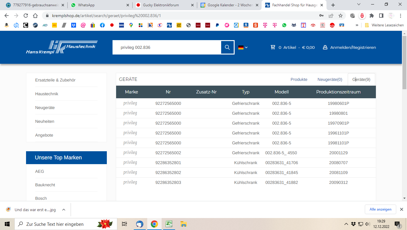Open the Extensions puzzle icon
The height and width of the screenshot is (230, 407).
pos(372,16)
